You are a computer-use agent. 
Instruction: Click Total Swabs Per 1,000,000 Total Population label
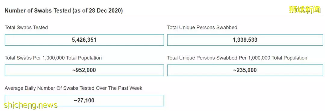coord(53,58)
